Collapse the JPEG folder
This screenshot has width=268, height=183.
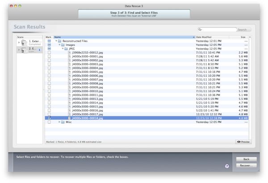(63, 49)
